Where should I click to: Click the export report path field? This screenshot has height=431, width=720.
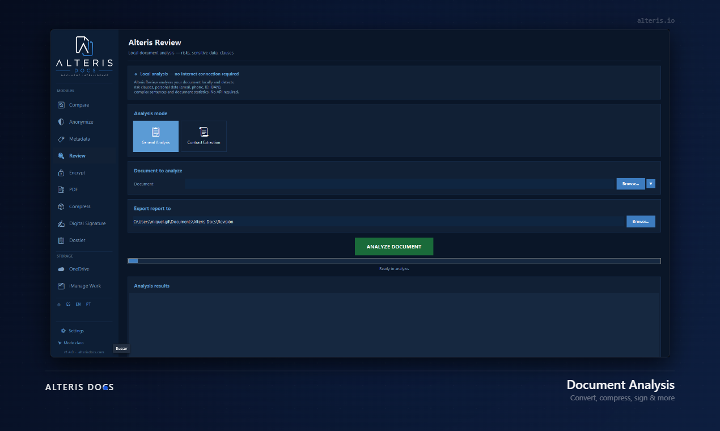(377, 222)
